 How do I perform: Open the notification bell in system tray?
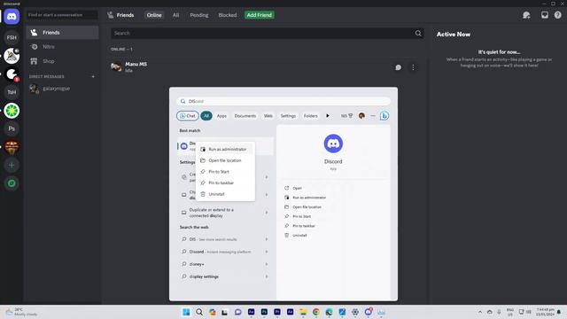559,312
